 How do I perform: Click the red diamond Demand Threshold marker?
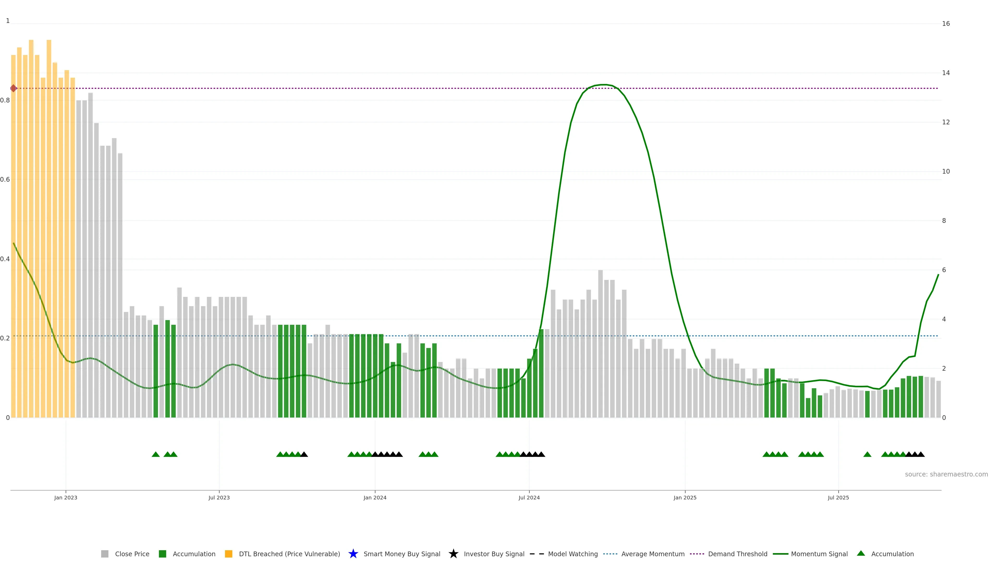(x=14, y=88)
